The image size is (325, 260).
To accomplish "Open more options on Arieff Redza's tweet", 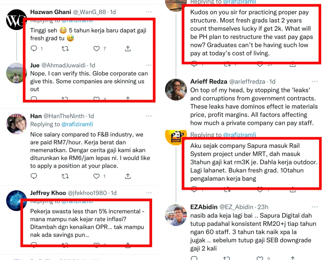I will (314, 81).
